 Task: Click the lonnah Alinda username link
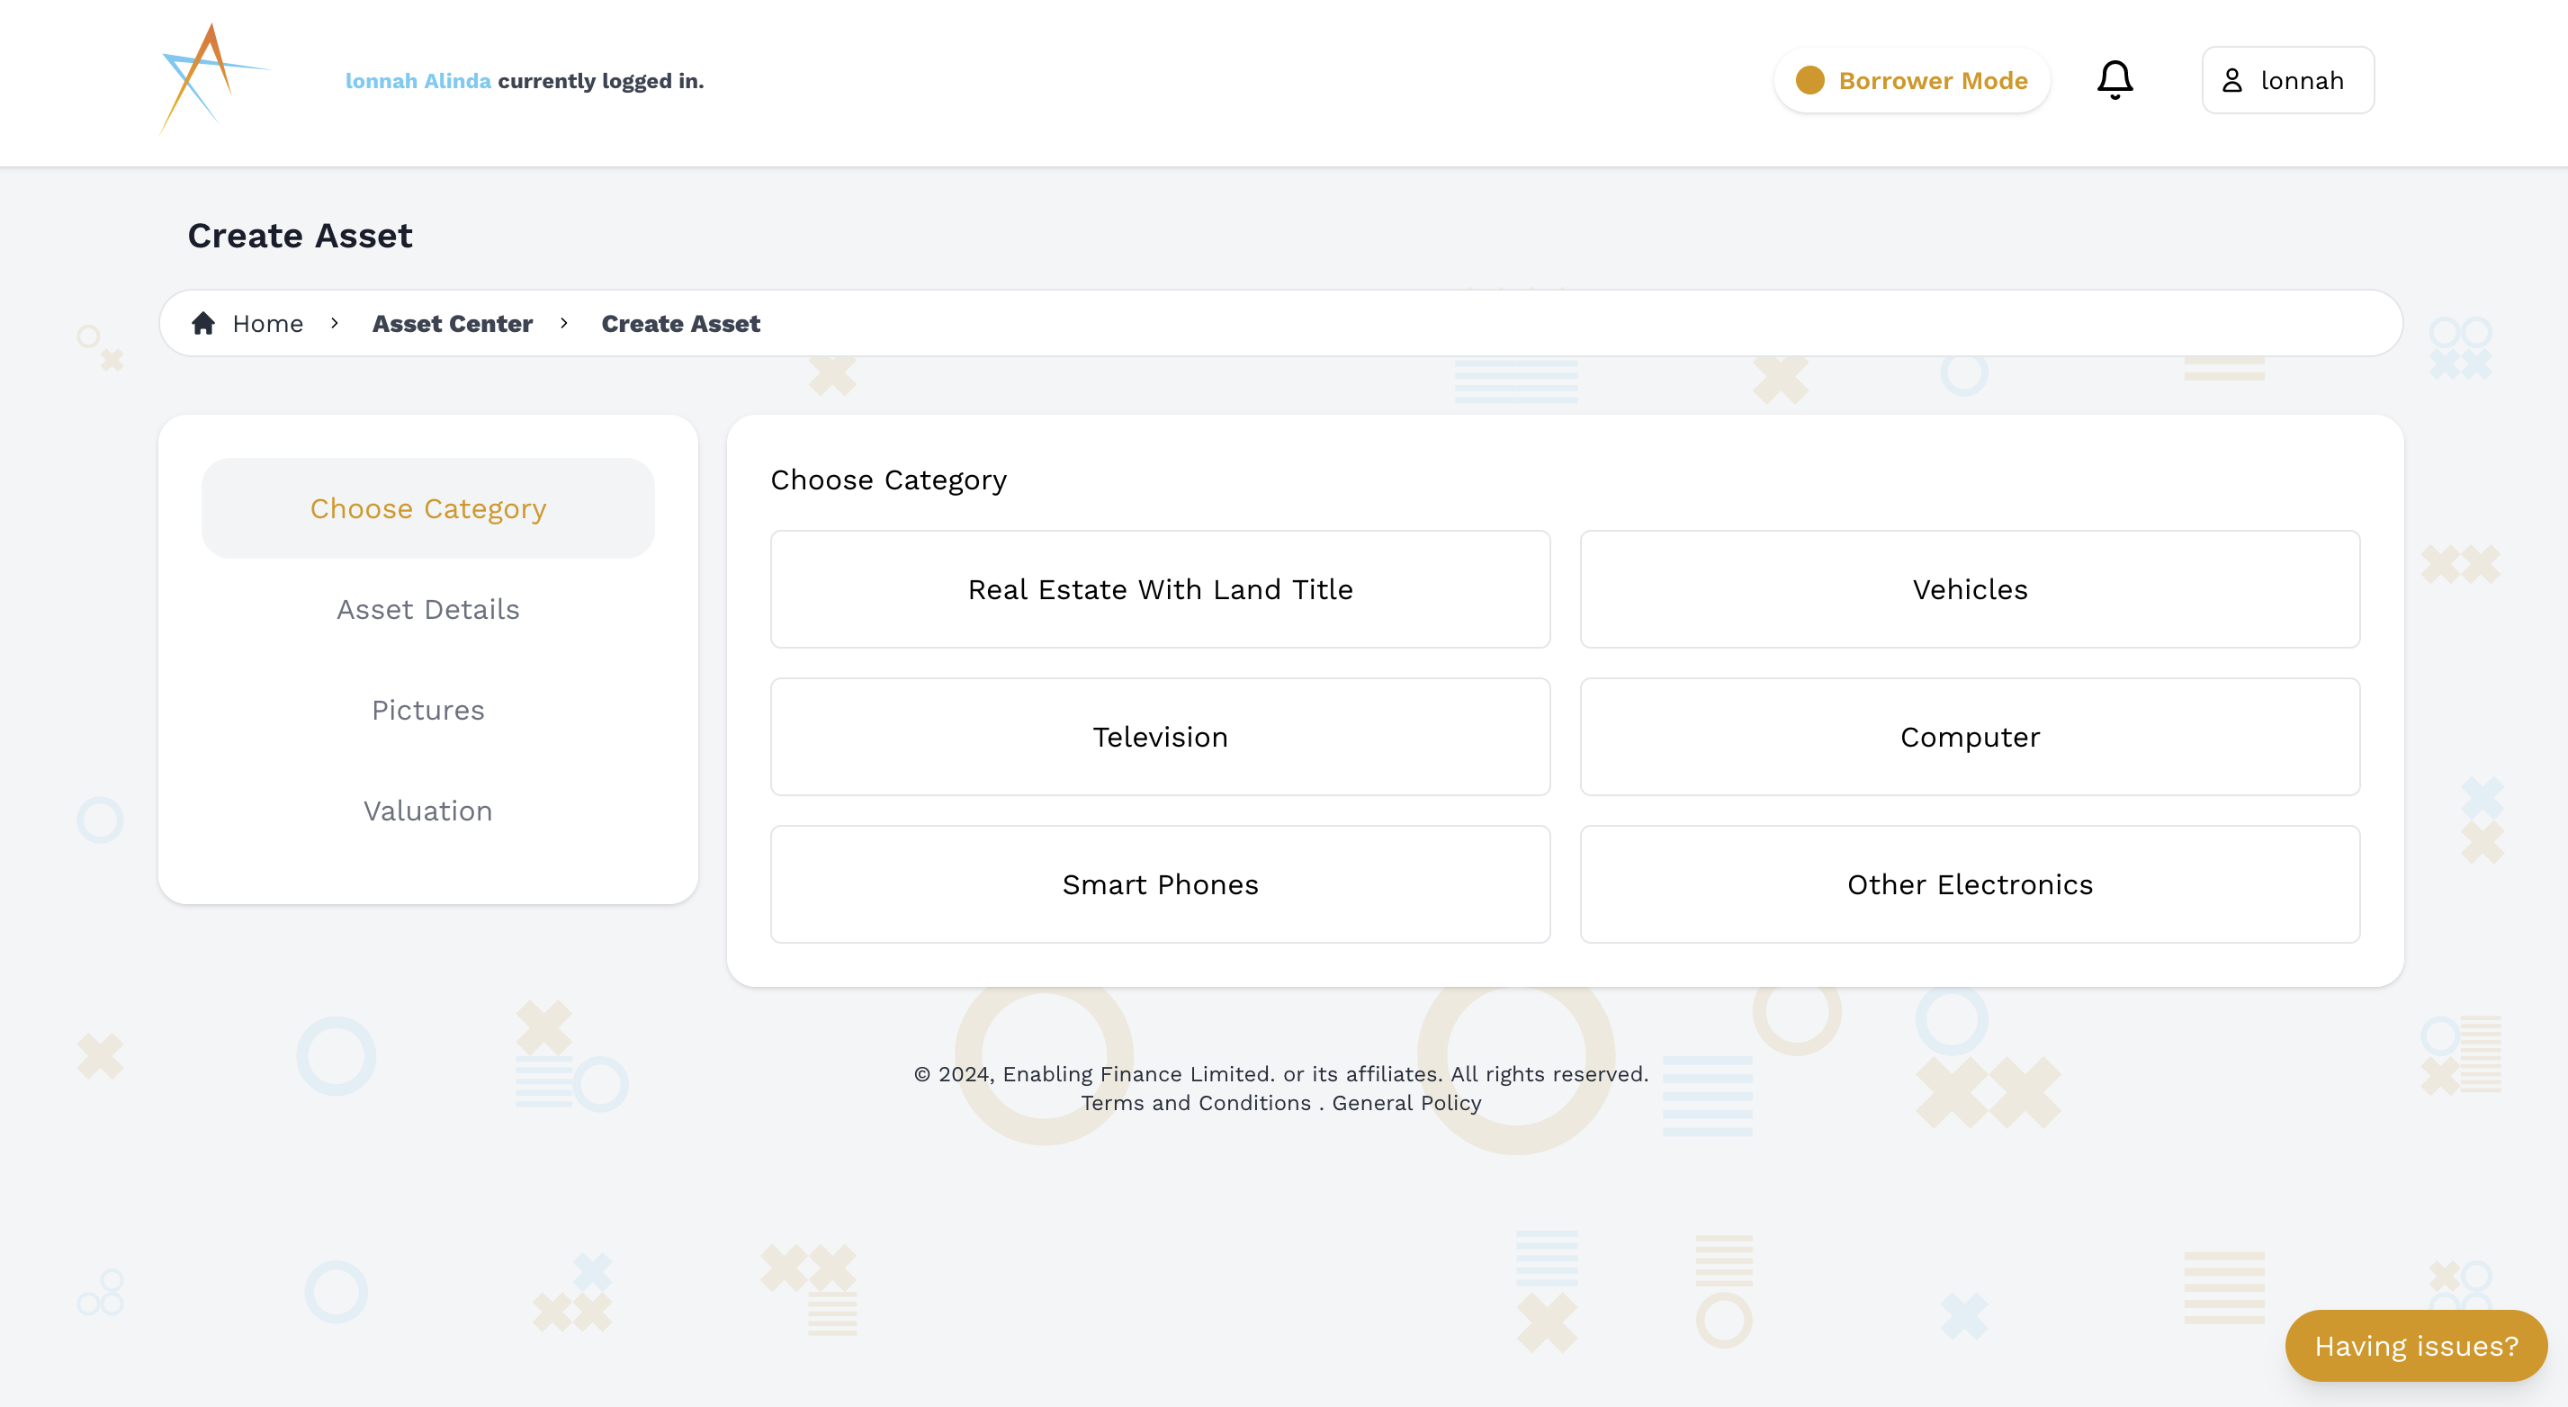coord(418,81)
